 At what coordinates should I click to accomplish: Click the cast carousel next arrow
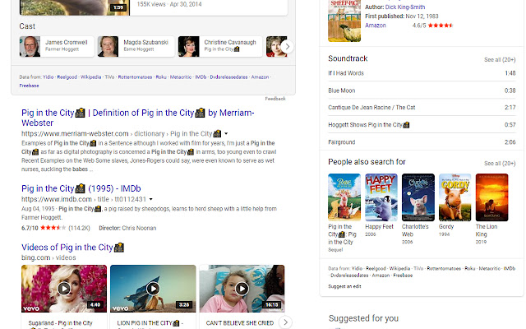pyautogui.click(x=287, y=47)
